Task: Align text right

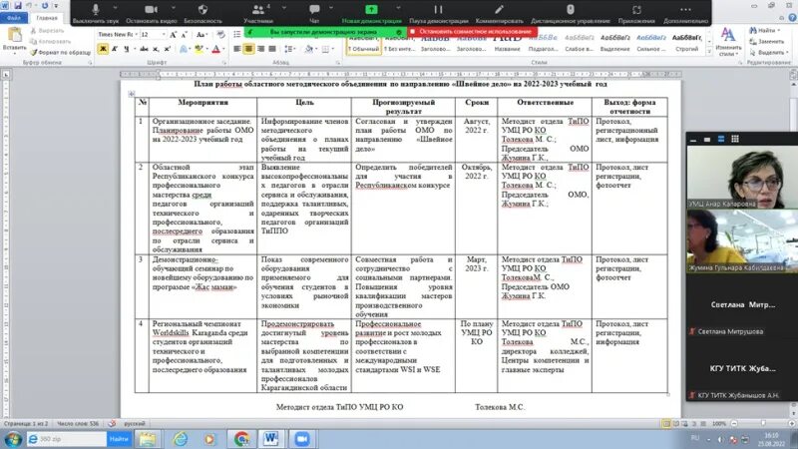Action: (x=260, y=49)
